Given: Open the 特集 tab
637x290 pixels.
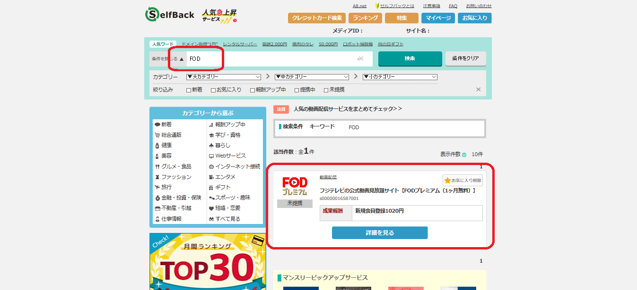Looking at the screenshot, I should pyautogui.click(x=401, y=18).
